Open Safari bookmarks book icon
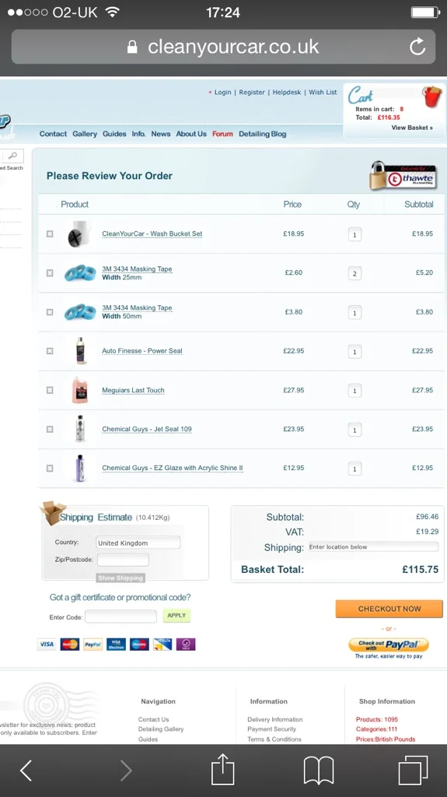Screen dimensions: 447x797 (319, 771)
